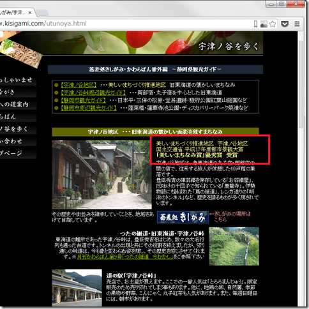
Task: Click the old street townscape photo
Action: 102,174
